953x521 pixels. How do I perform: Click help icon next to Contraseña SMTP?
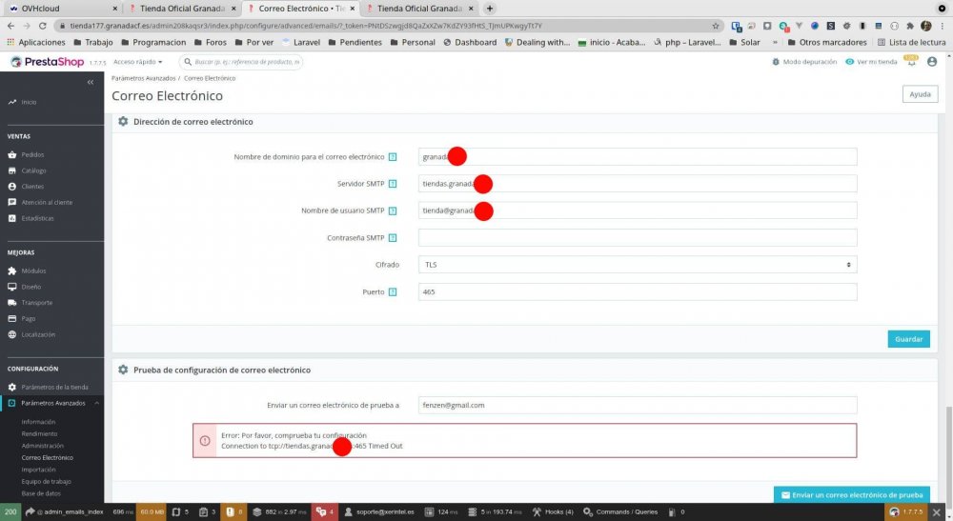click(x=393, y=237)
